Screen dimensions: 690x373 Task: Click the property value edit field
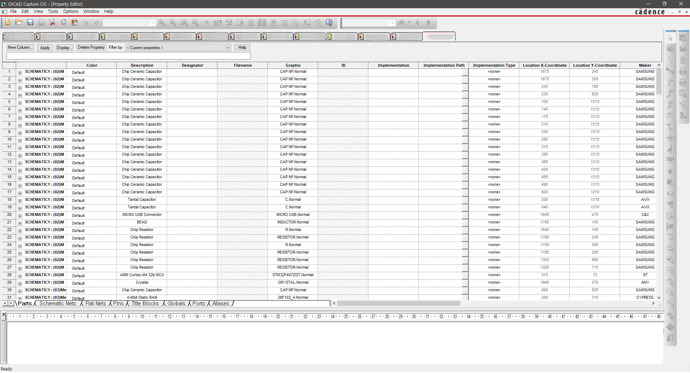(x=129, y=56)
